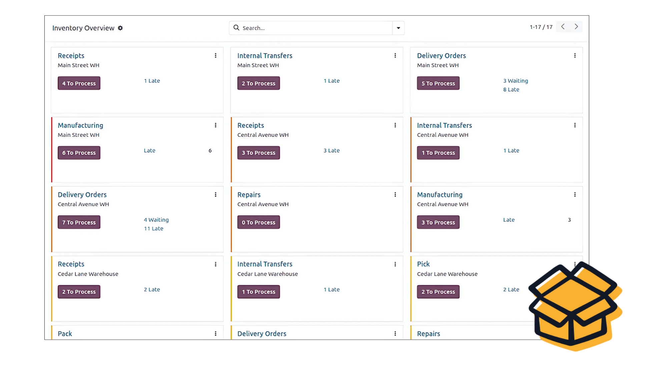Image resolution: width=667 pixels, height=367 pixels.
Task: Open the 4 Waiting link on Delivery Orders
Action: click(156, 220)
